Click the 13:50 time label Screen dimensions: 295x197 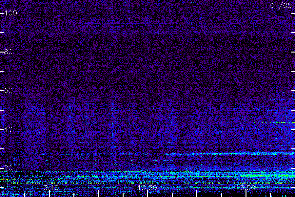tap(246, 187)
